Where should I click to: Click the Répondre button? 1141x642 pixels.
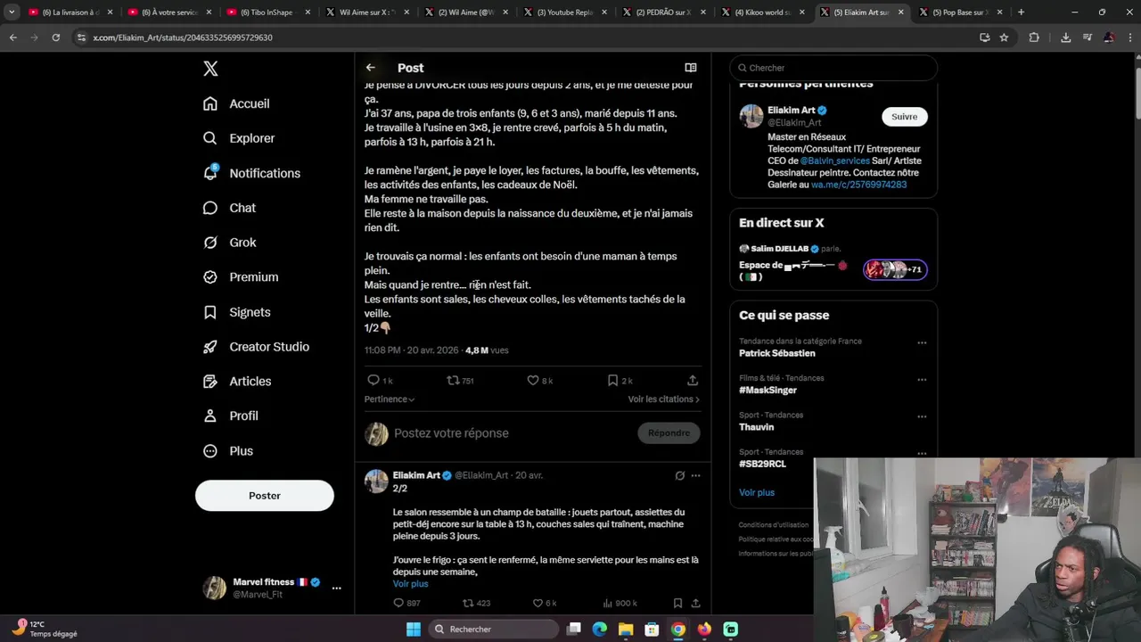coord(669,433)
